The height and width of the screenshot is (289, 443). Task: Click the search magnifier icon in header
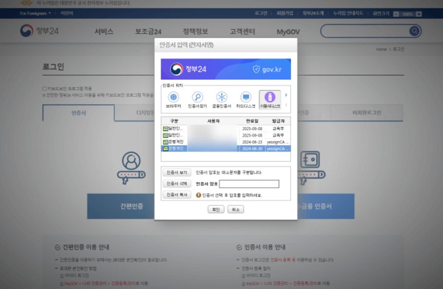click(414, 31)
